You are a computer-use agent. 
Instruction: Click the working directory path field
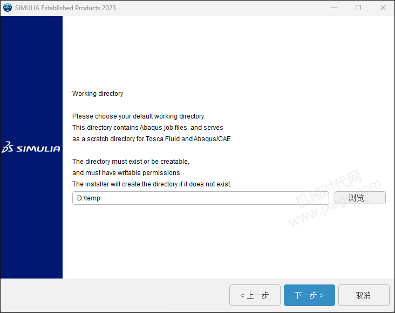201,198
